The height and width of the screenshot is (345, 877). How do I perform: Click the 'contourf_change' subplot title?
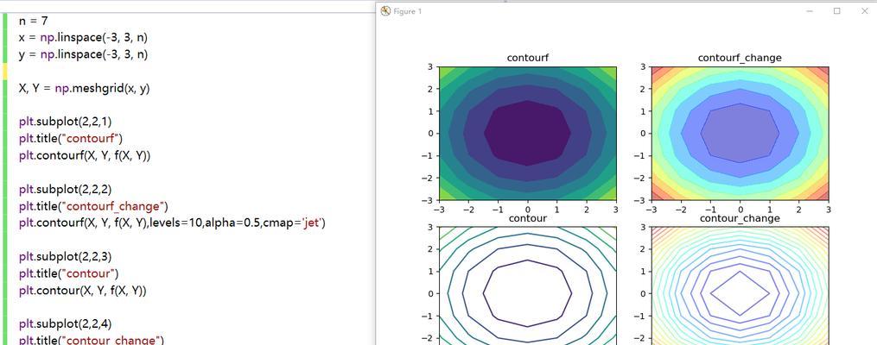740,58
